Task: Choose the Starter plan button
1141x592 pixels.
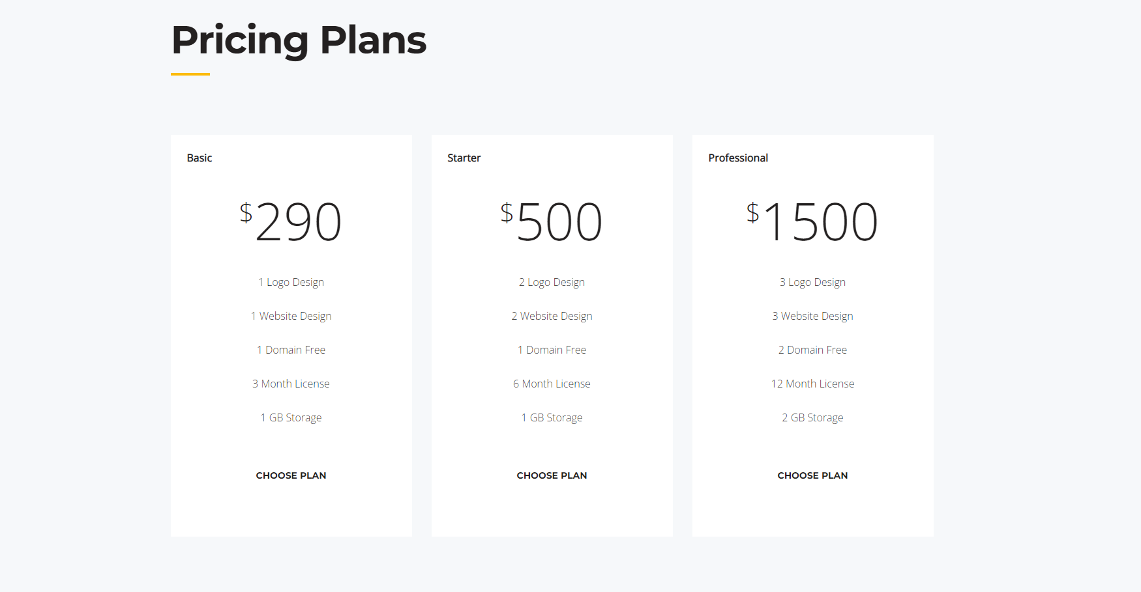Action: pyautogui.click(x=552, y=475)
